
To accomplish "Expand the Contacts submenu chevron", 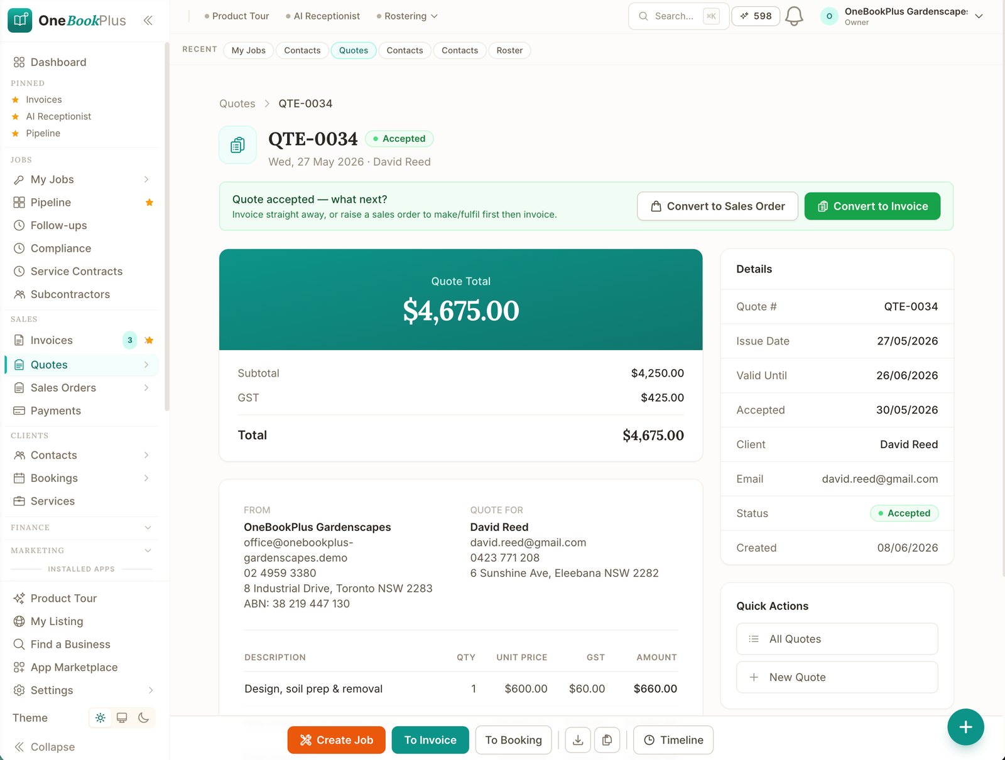I will point(146,455).
